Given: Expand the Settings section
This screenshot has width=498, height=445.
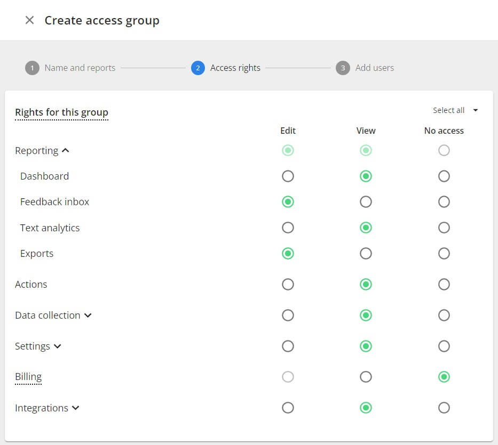Looking at the screenshot, I should [x=58, y=346].
